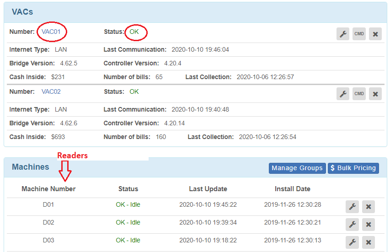Image resolution: width=390 pixels, height=252 pixels.
Task: Click install date 2019-11-26 12:30:21
Action: 293,222
